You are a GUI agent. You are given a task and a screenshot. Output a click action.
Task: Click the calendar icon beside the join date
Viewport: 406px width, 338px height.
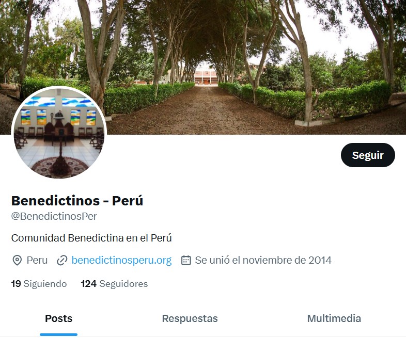tap(186, 260)
